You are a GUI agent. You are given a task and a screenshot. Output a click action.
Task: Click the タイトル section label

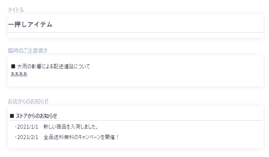[x=16, y=10]
